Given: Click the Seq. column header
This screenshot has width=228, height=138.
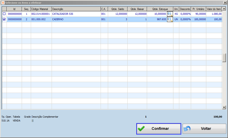Looking at the screenshot, I should tap(26, 9).
